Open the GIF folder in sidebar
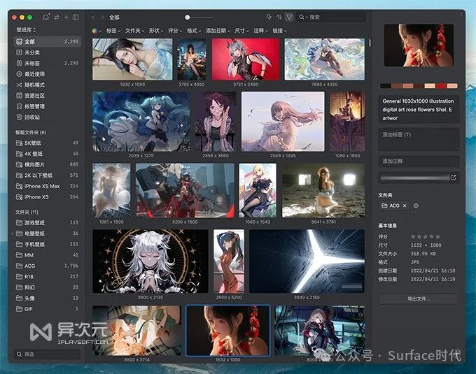This screenshot has height=374, width=476. point(48,309)
